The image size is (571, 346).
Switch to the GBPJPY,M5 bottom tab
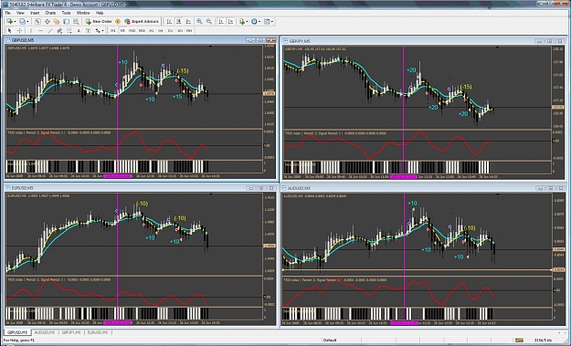pyautogui.click(x=71, y=332)
